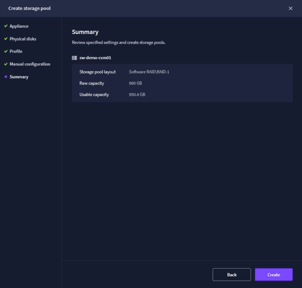Click the server icon beside sw-demo-cvm01
Image resolution: width=302 pixels, height=288 pixels.
[74, 58]
